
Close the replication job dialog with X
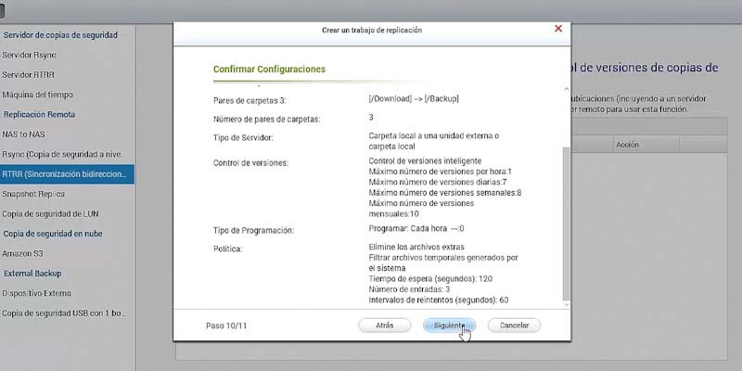(x=558, y=29)
